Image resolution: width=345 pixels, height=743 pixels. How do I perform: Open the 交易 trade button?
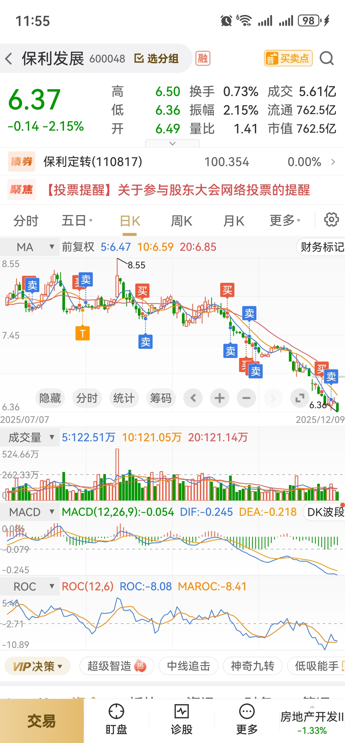[42, 721]
